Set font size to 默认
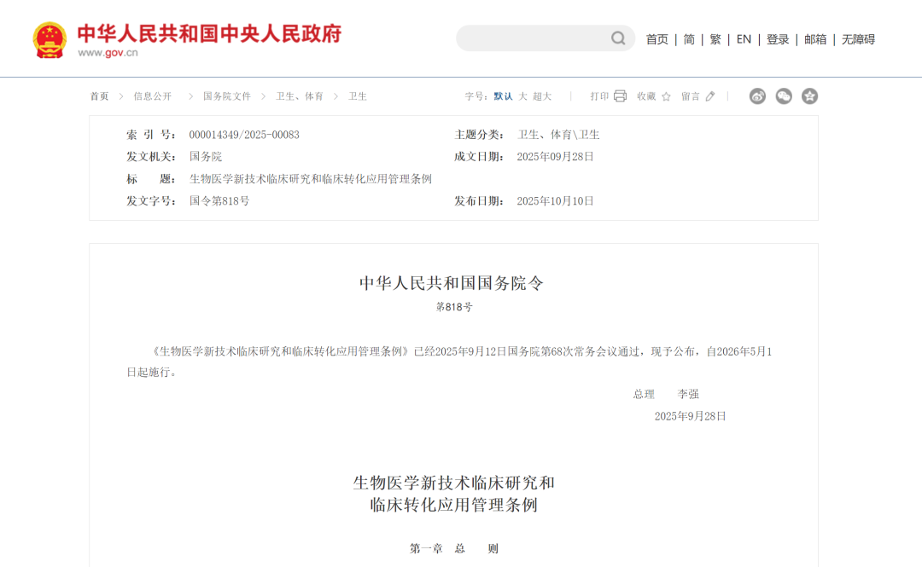The image size is (922, 567). pyautogui.click(x=503, y=96)
